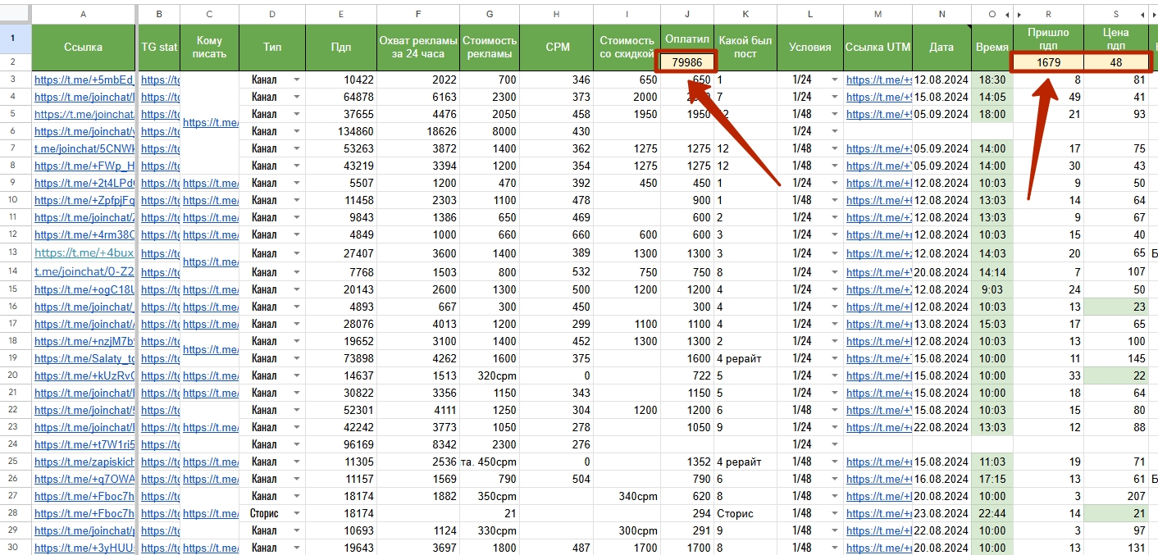Select the time cell 22:44

coord(992,513)
